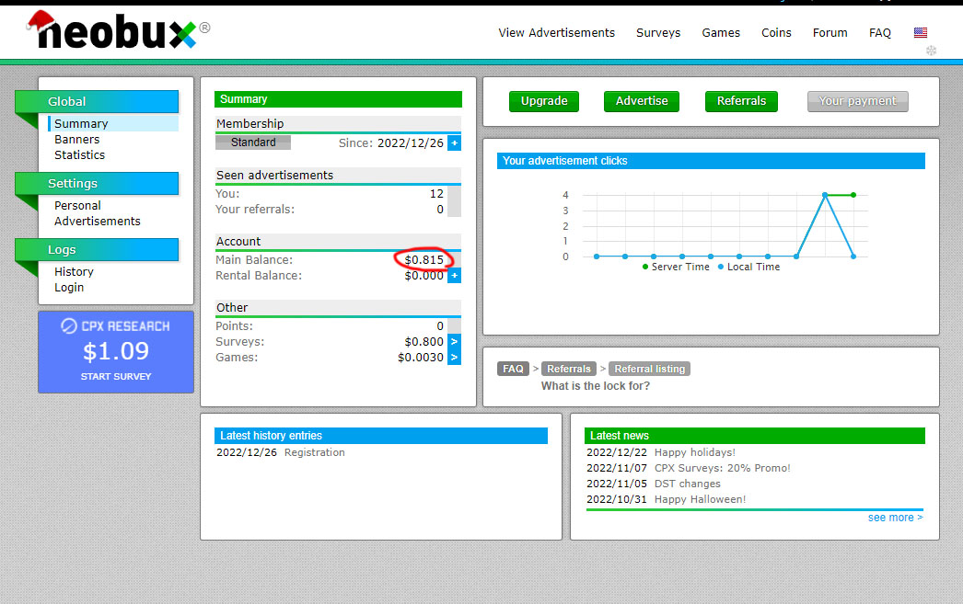Open Banners in sidebar
The width and height of the screenshot is (963, 604).
(76, 139)
